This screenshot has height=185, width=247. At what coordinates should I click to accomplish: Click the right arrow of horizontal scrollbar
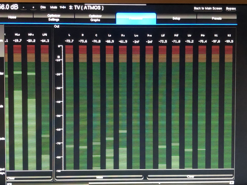click(232, 182)
